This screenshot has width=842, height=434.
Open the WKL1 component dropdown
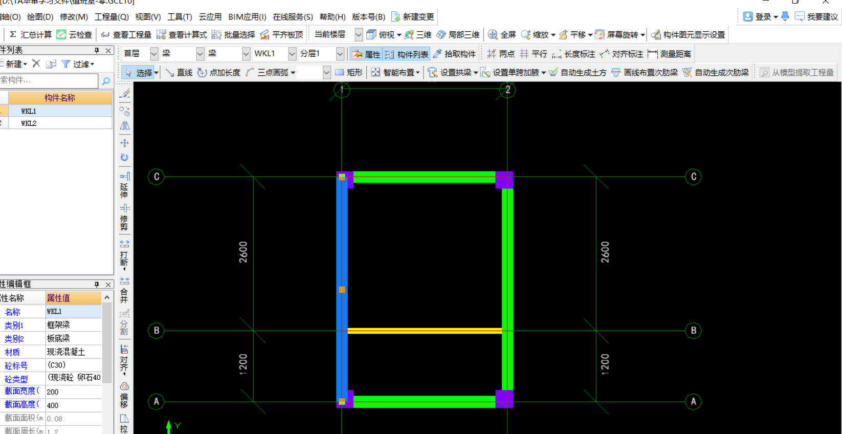[292, 53]
